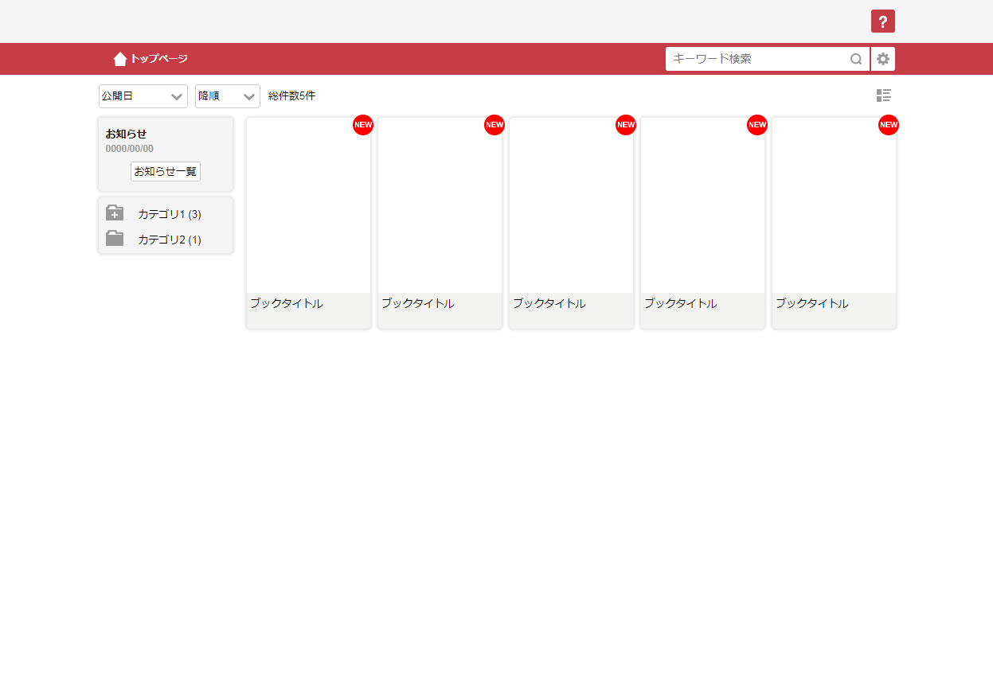993x690 pixels.
Task: Click the 0000/00/00 date text
Action: [x=129, y=149]
